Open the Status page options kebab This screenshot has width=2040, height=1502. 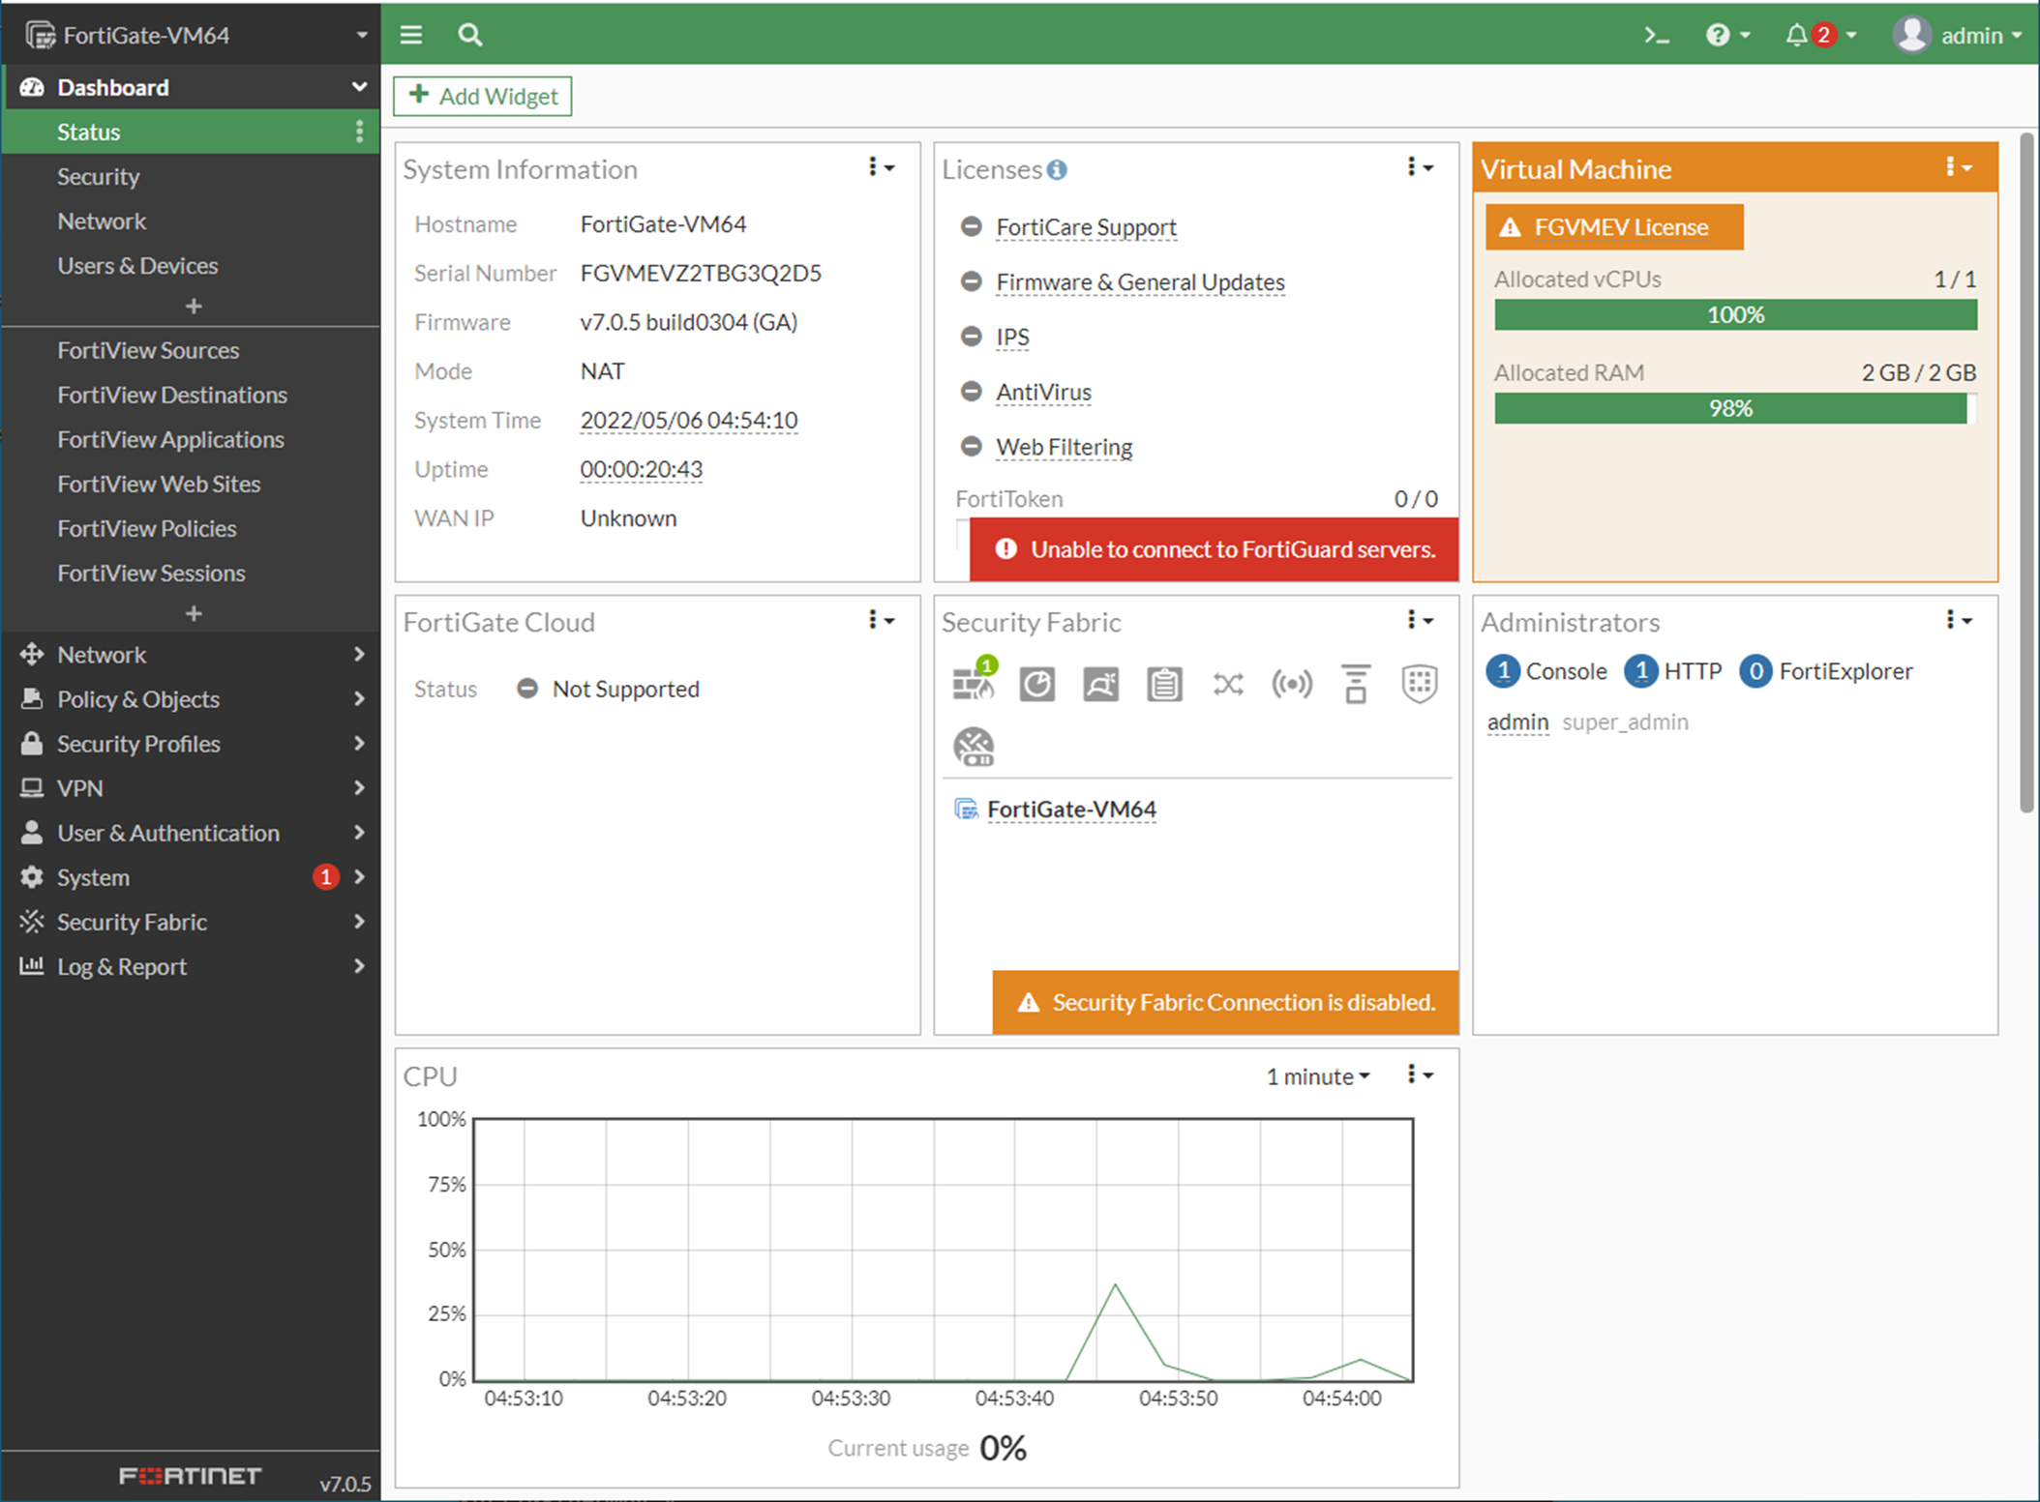click(x=360, y=132)
